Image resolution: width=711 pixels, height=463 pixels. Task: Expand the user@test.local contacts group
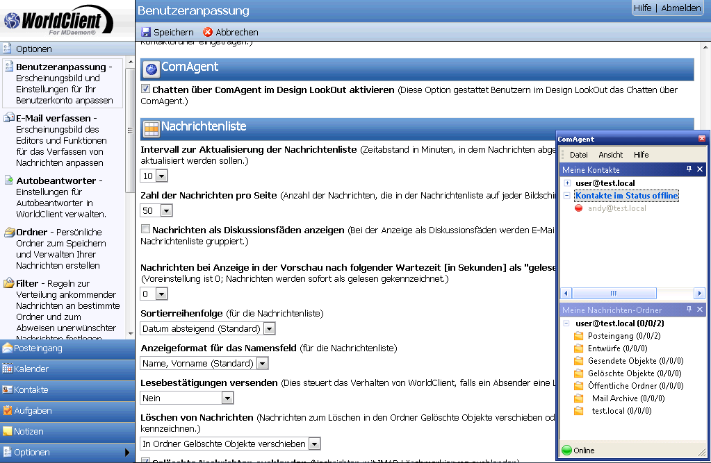567,183
